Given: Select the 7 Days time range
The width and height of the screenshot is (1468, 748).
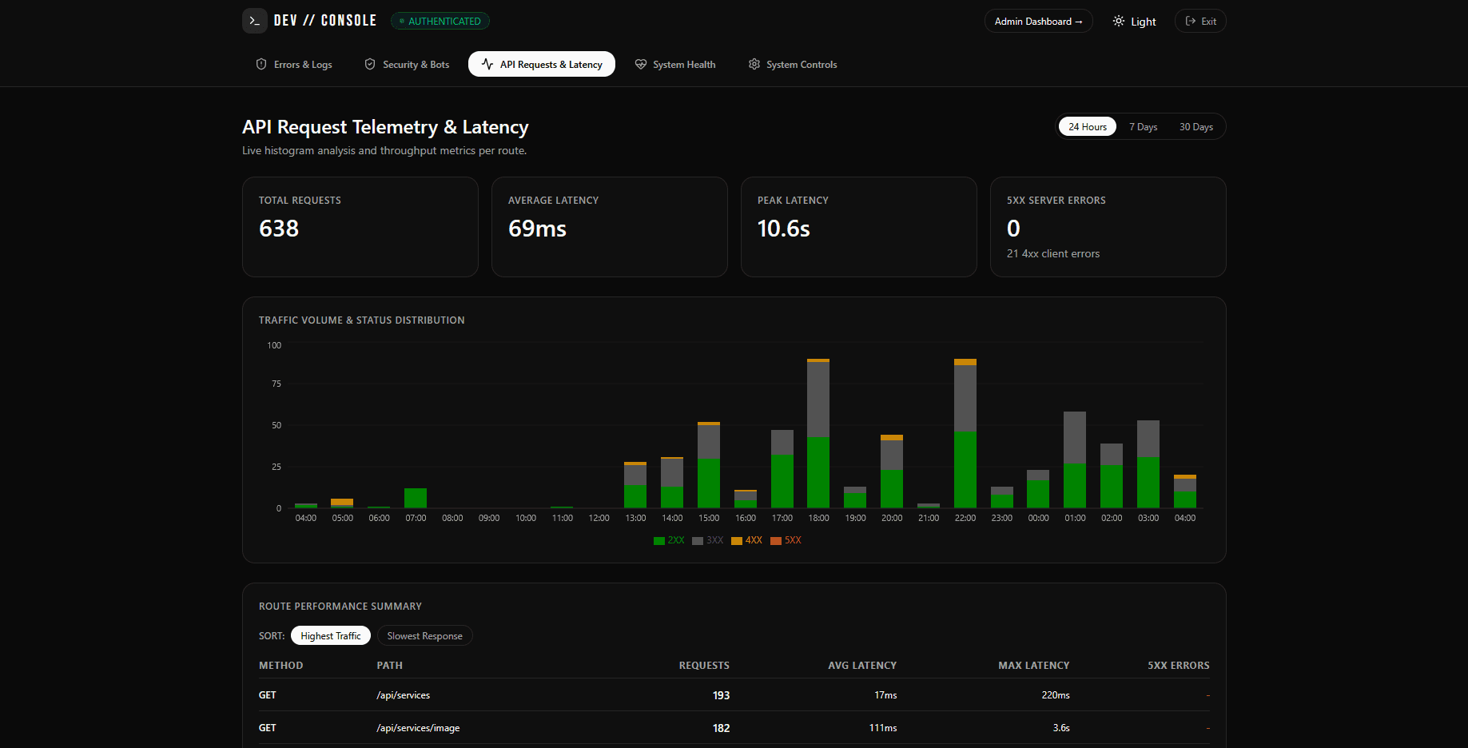Looking at the screenshot, I should 1144,126.
